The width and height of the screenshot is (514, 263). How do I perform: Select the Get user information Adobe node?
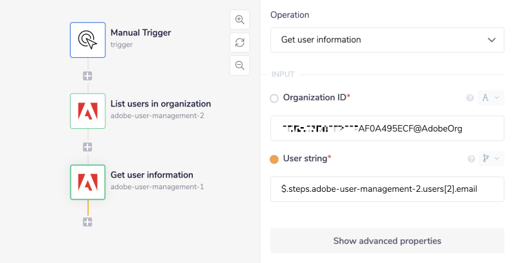tap(87, 182)
